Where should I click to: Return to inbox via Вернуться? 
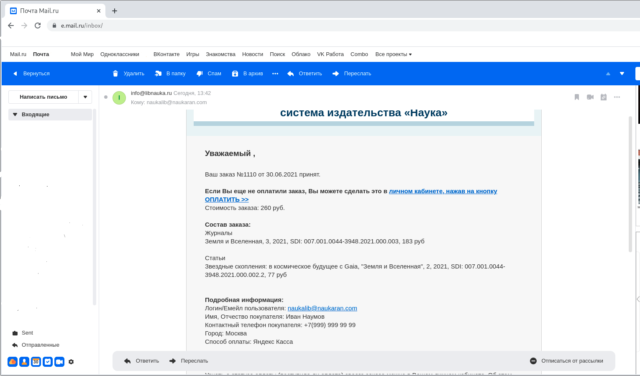tap(31, 74)
